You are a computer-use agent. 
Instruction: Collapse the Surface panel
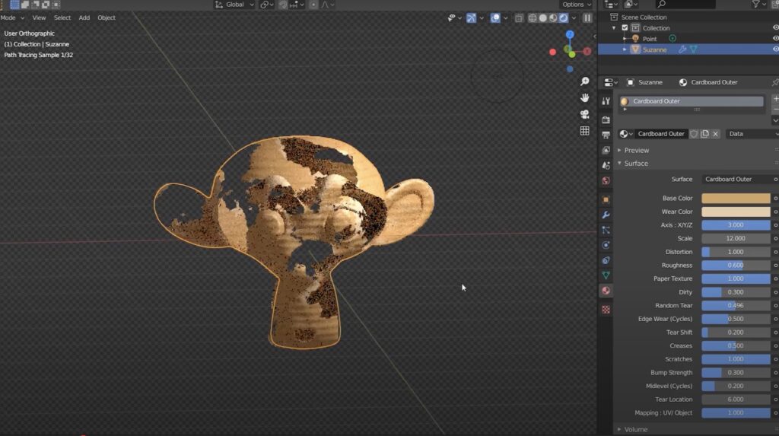636,163
